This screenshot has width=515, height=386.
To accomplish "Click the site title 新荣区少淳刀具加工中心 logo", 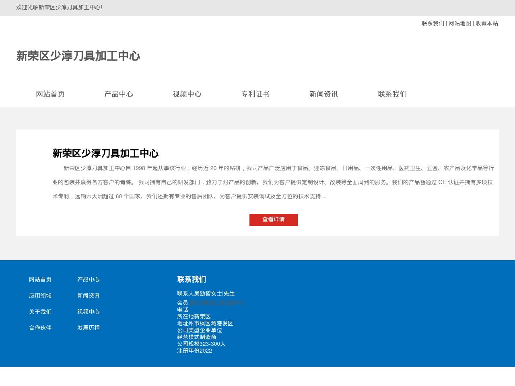I will (78, 56).
